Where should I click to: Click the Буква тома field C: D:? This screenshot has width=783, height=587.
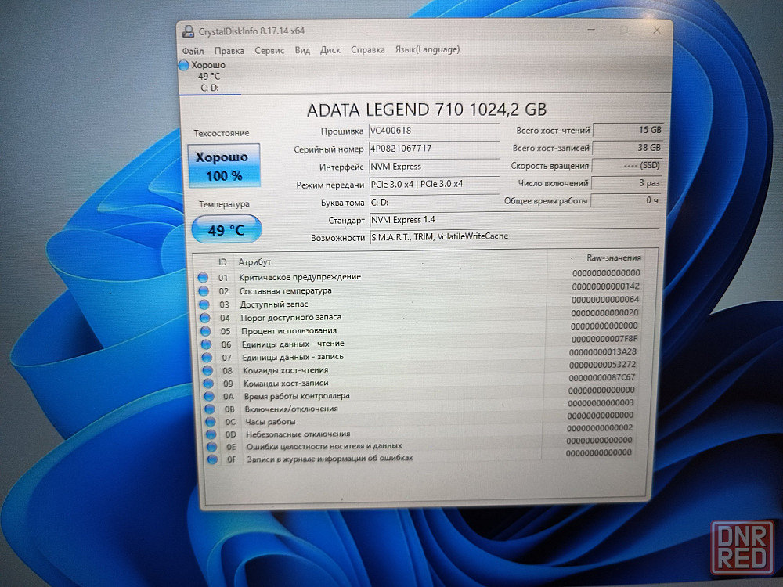click(x=434, y=202)
